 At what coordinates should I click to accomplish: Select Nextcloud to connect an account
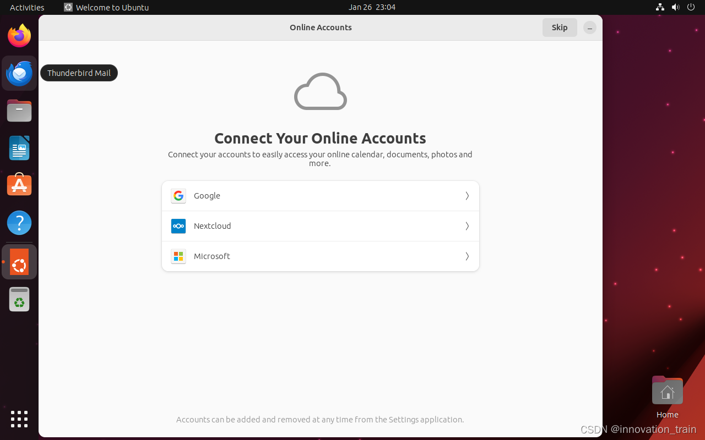point(321,226)
